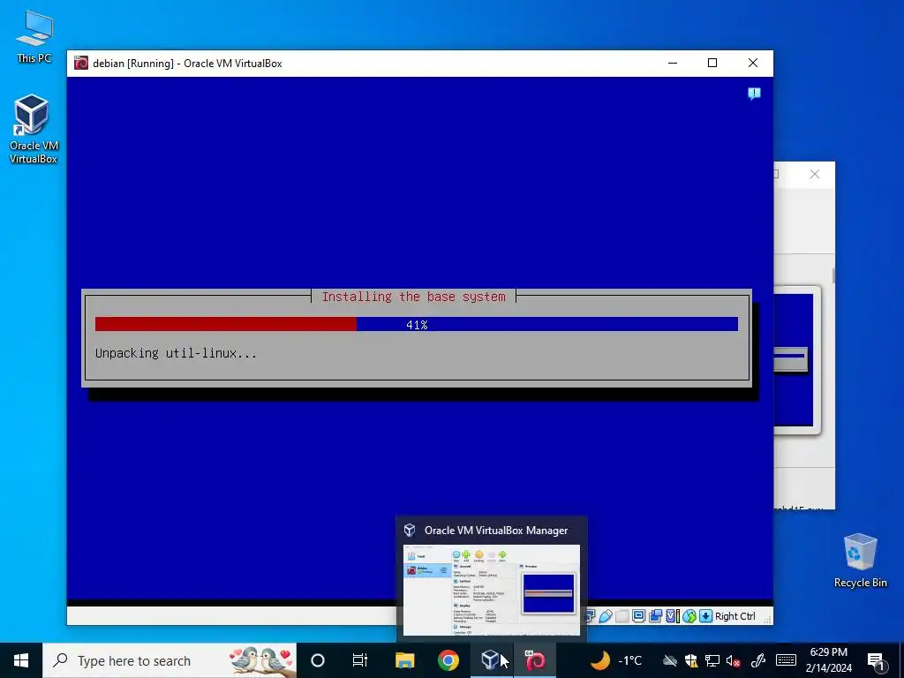Screen dimensions: 904x678
Task: Click the 'Unpacking util-linux...' status text
Action: [176, 353]
